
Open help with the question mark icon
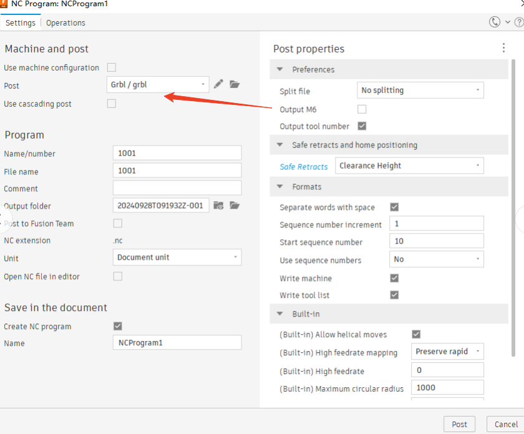[x=518, y=22]
